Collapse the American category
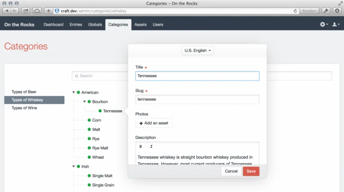Image resolution: width=344 pixels, height=192 pixels. click(x=74, y=92)
